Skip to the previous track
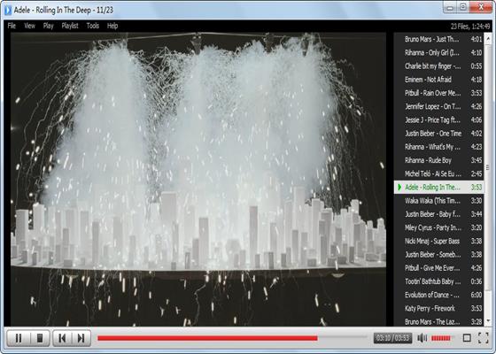The image size is (496, 354). tap(62, 338)
